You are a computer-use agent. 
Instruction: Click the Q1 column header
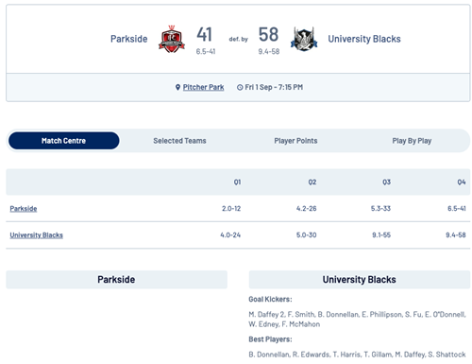click(x=237, y=182)
